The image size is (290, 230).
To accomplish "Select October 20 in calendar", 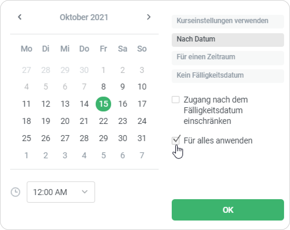I will [x=65, y=121].
